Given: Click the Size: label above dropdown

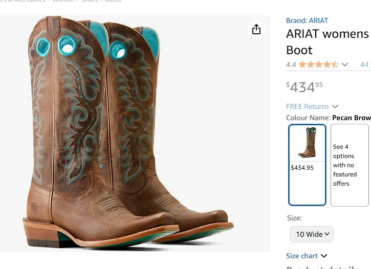Looking at the screenshot, I should (294, 218).
